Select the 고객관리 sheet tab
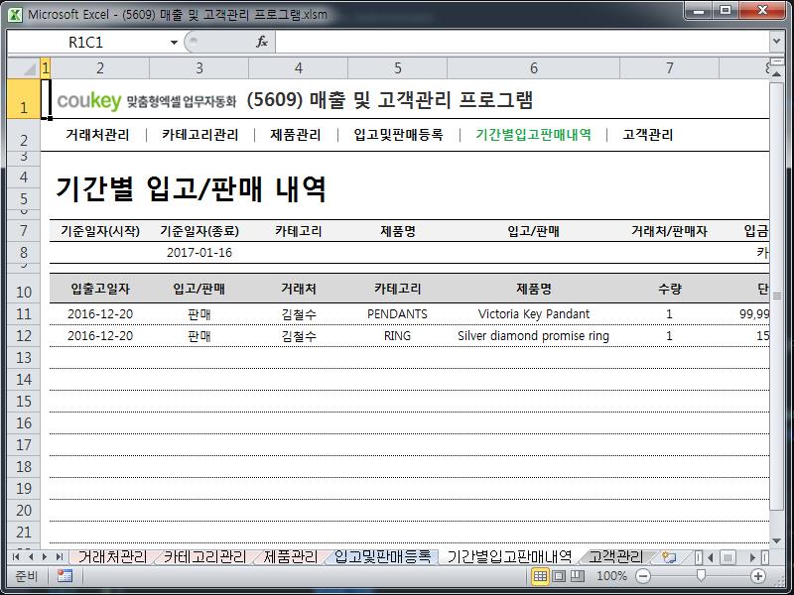Viewport: 794px width, 595px height. (x=615, y=557)
